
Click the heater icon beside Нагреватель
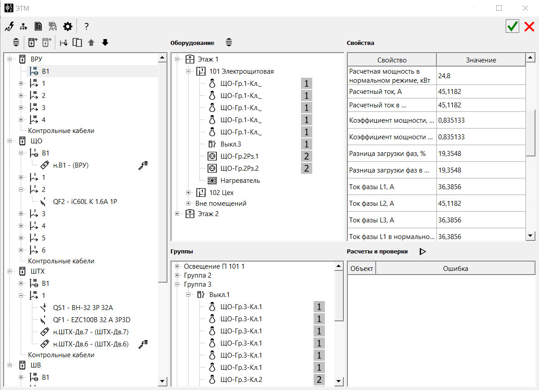(x=212, y=181)
